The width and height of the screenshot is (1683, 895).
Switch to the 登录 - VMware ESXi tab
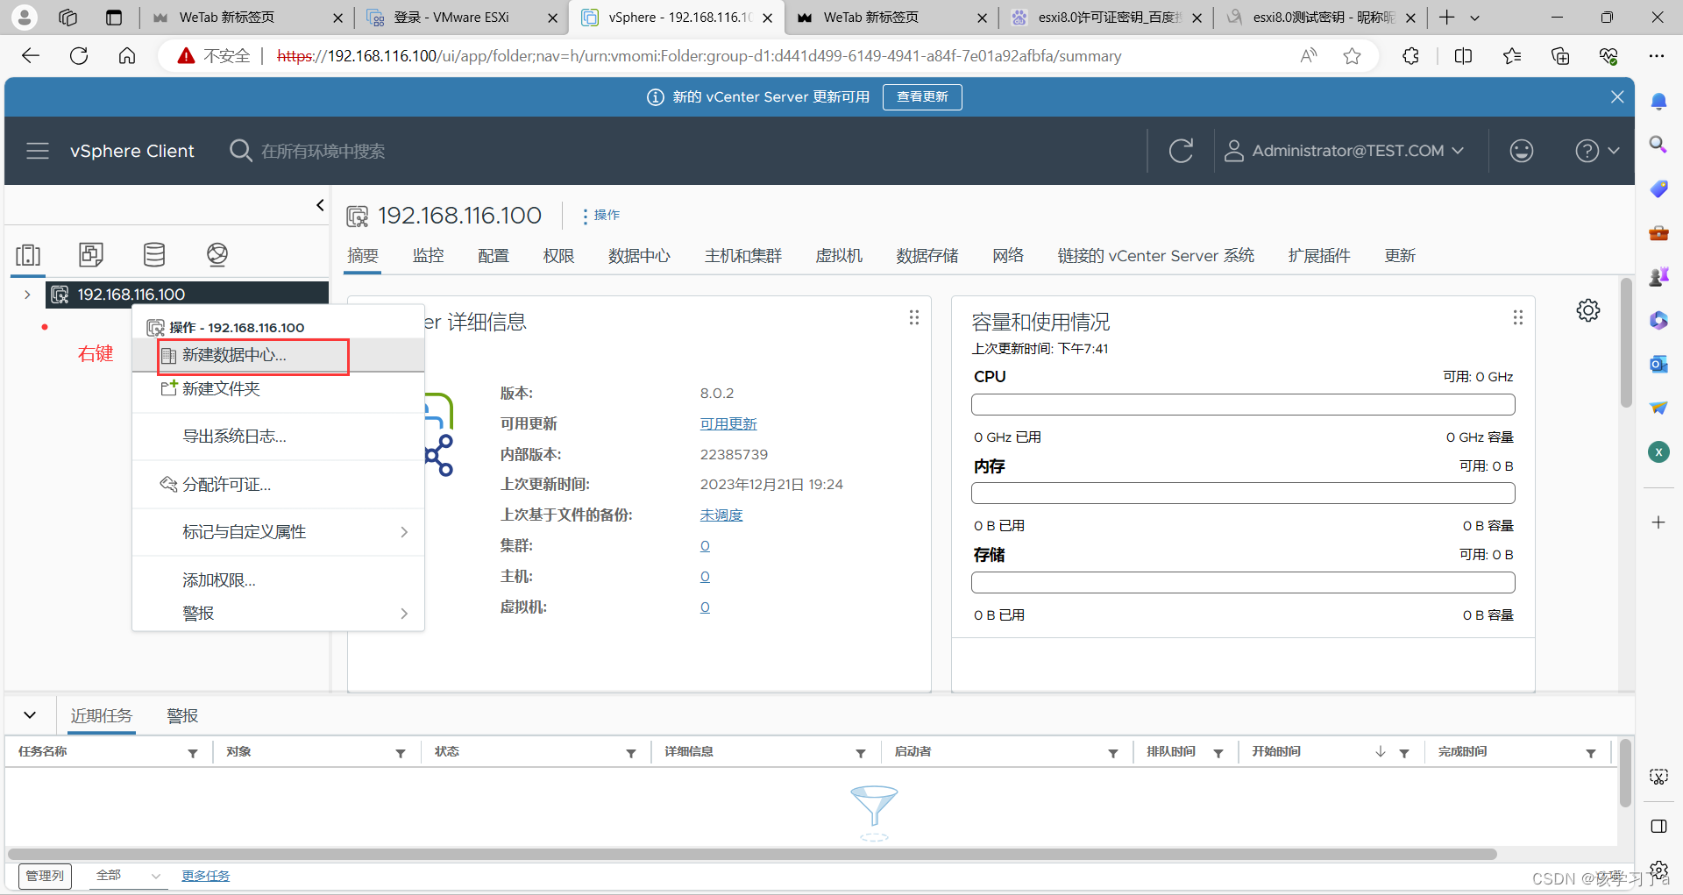(x=460, y=17)
